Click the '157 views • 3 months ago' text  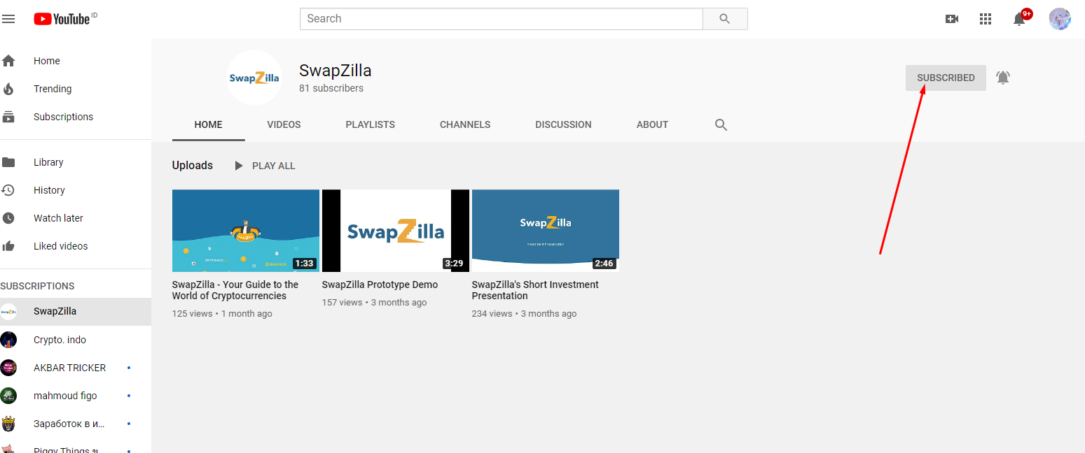374,303
